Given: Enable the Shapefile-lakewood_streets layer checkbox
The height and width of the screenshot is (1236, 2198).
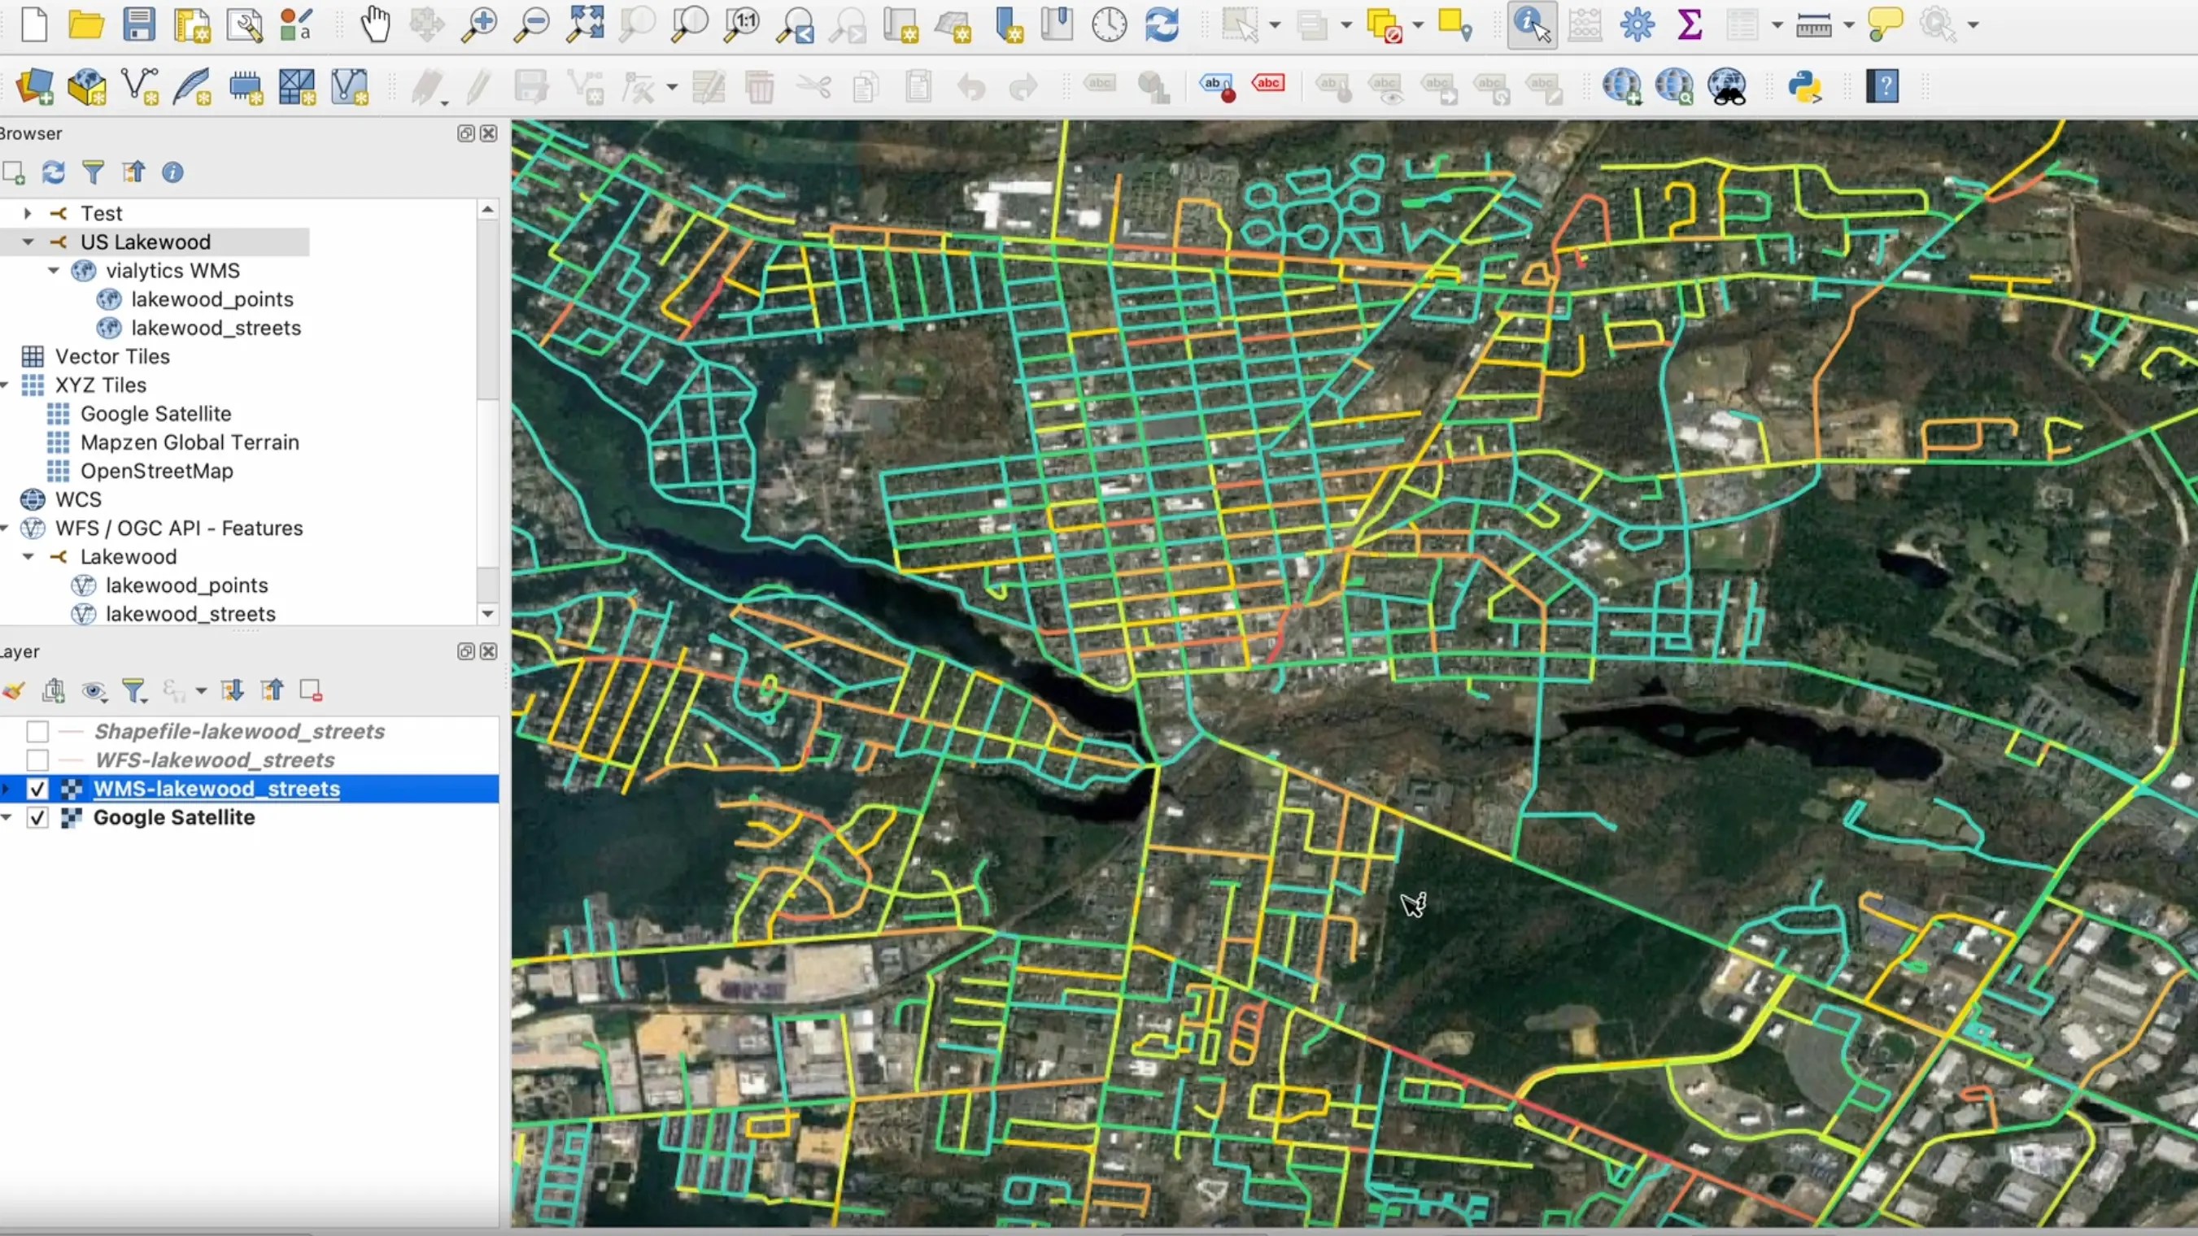Looking at the screenshot, I should [37, 731].
